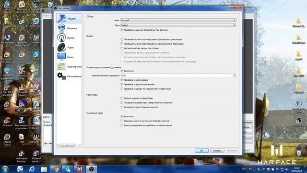Screen dimensions: 307x173
Task: Click the snap sensitivity value field
Action: pyautogui.click(x=177, y=75)
